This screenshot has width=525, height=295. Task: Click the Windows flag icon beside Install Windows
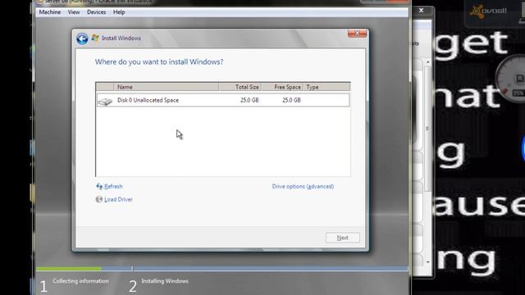click(x=95, y=39)
